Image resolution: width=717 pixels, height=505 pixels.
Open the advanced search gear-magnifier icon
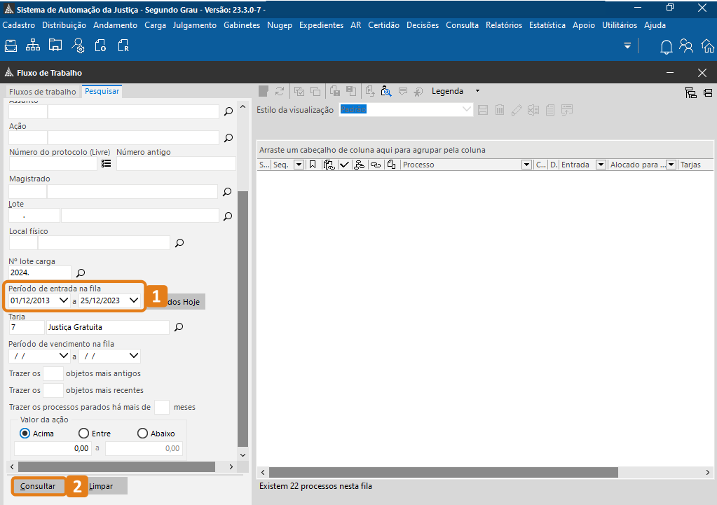[78, 46]
